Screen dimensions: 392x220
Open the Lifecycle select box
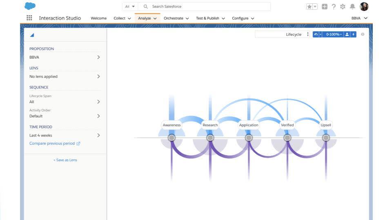click(282, 34)
